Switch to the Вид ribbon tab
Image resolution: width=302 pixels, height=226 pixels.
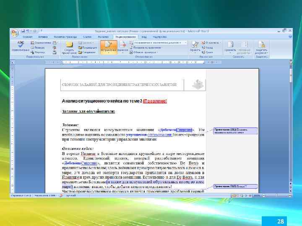click(x=144, y=37)
